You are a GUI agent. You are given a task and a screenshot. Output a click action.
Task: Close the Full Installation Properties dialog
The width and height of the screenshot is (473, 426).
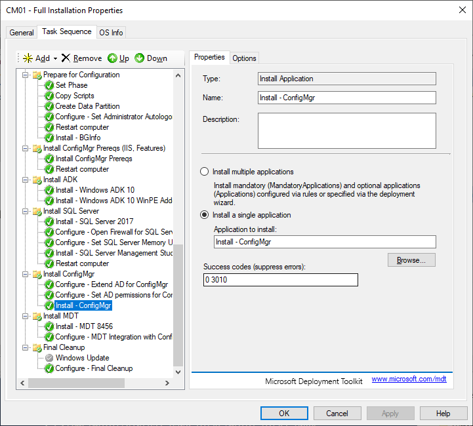[462, 10]
